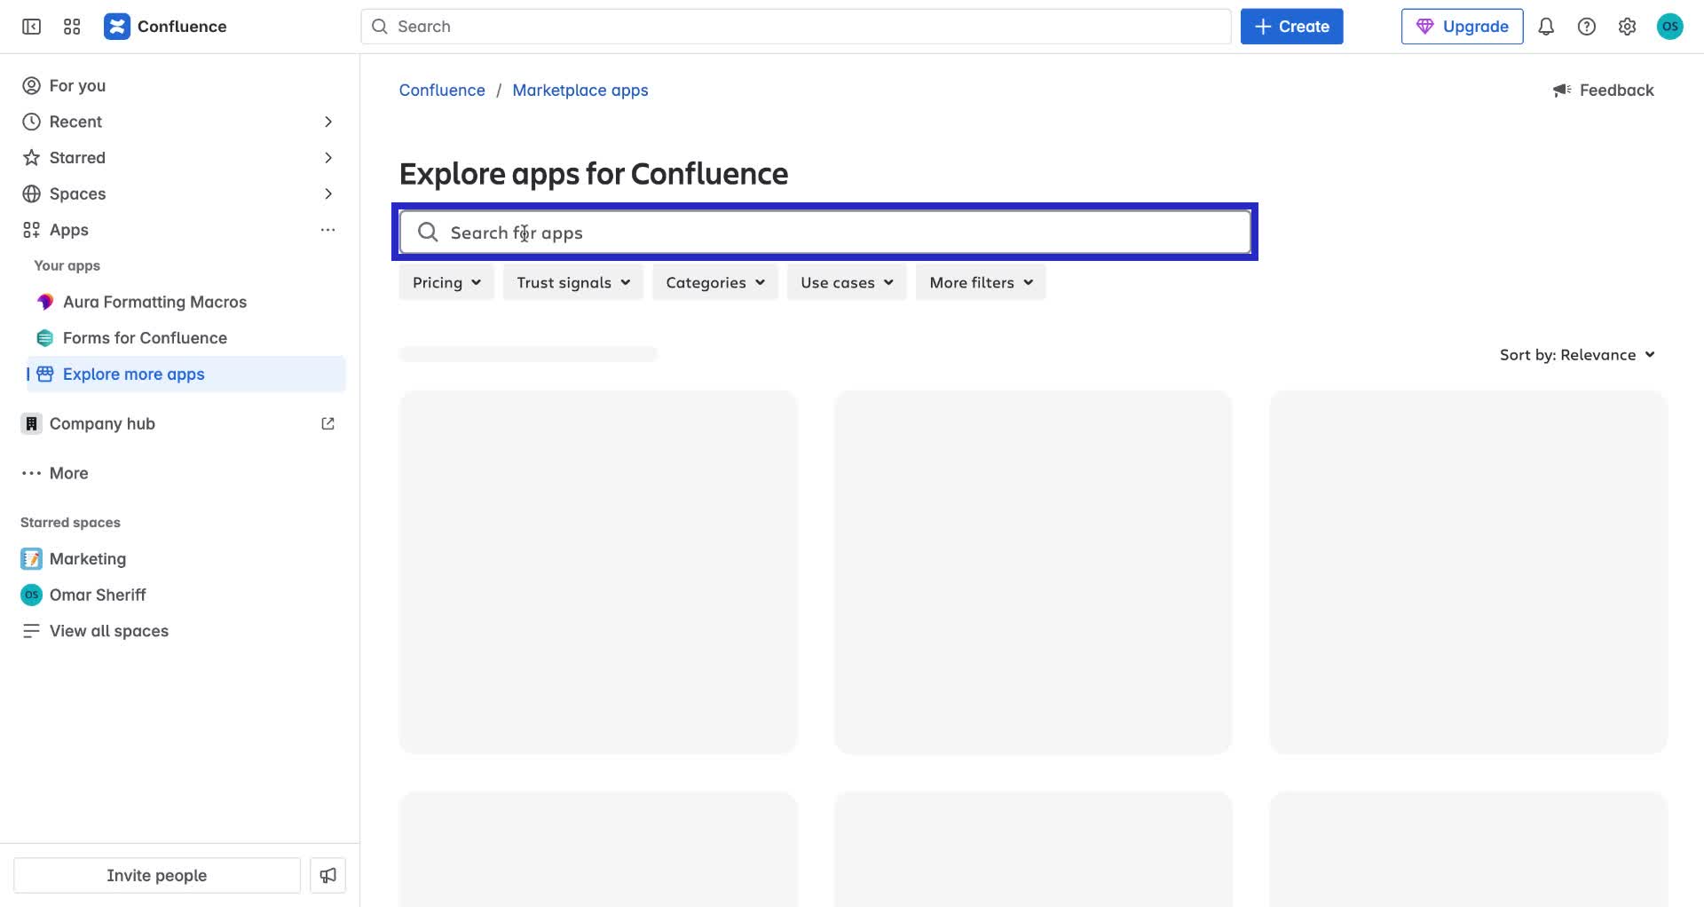1704x907 pixels.
Task: Open Company hub in new tab
Action: coord(327,423)
